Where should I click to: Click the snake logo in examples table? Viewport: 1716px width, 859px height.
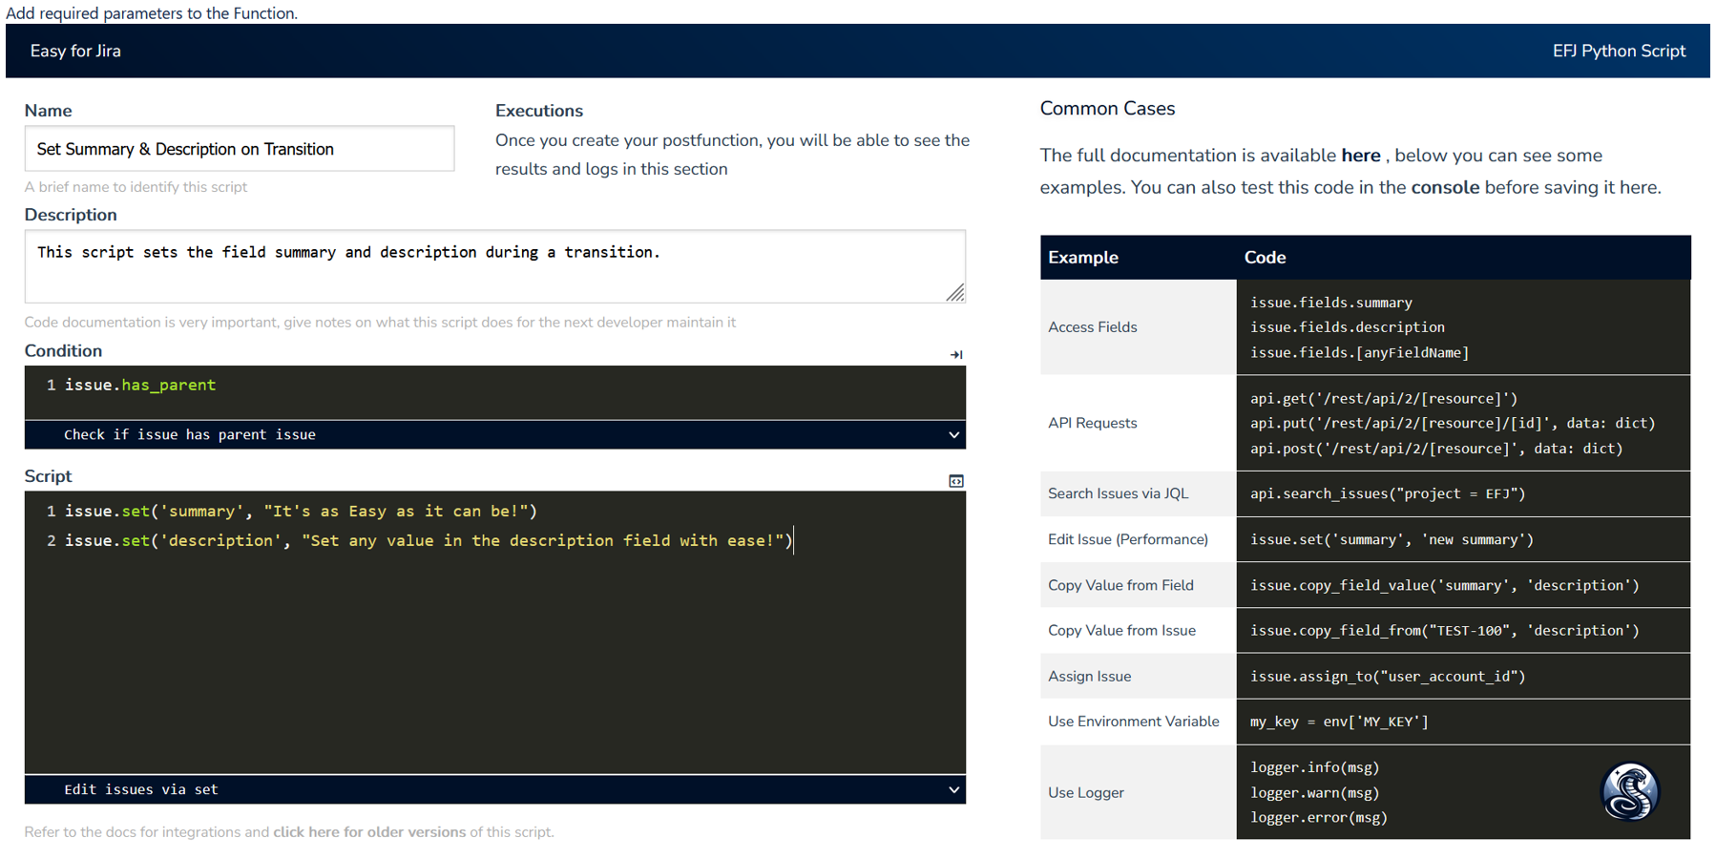[x=1629, y=791]
